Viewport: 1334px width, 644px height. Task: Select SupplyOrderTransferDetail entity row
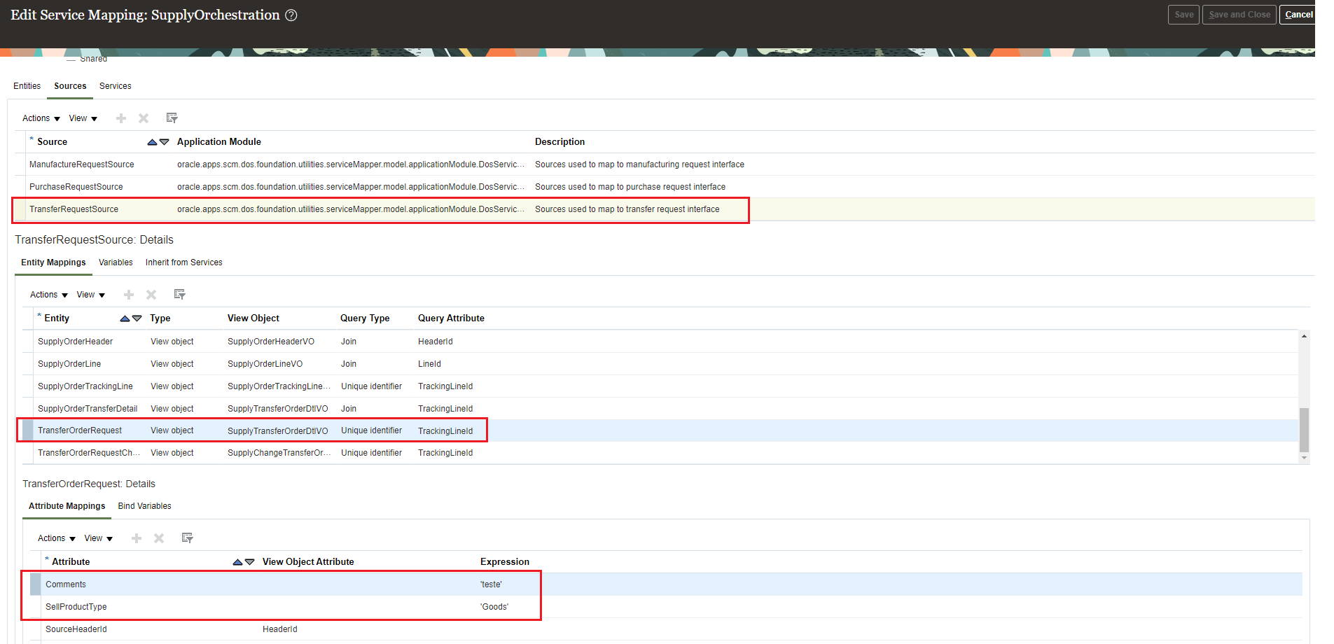[x=660, y=409]
